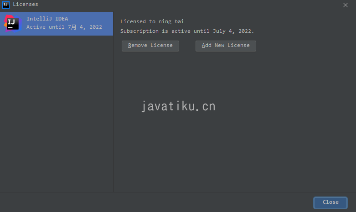The image size is (356, 212).
Task: Click the "Licenses" window title text
Action: (26, 4)
